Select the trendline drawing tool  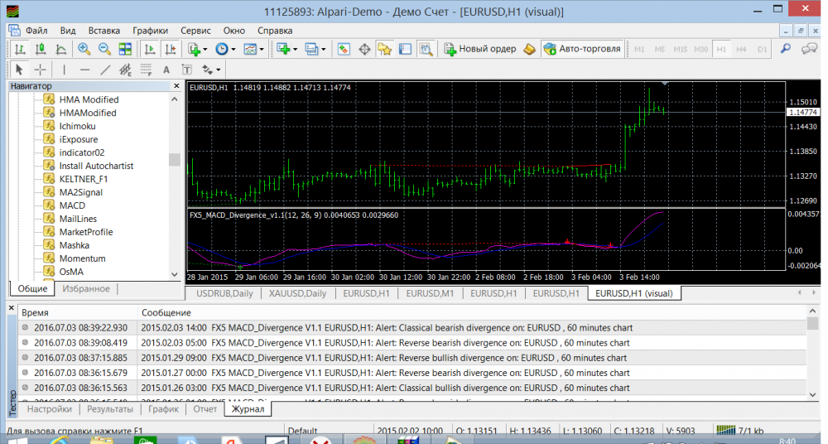point(105,70)
